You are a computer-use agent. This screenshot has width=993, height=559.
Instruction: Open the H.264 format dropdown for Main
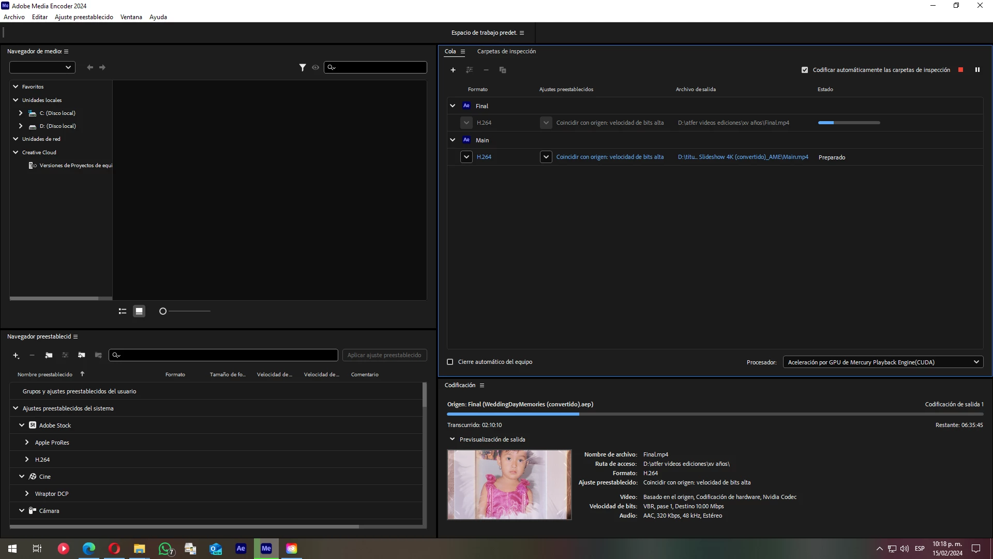click(467, 157)
